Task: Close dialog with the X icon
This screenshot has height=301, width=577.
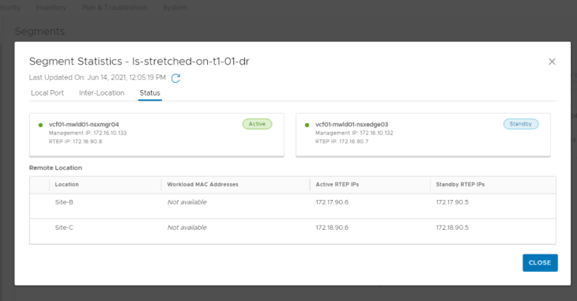Action: [552, 62]
